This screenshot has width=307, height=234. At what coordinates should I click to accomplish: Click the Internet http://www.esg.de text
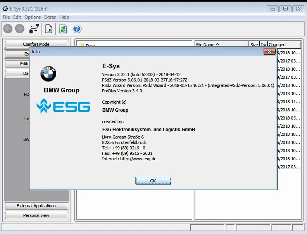coord(129,159)
